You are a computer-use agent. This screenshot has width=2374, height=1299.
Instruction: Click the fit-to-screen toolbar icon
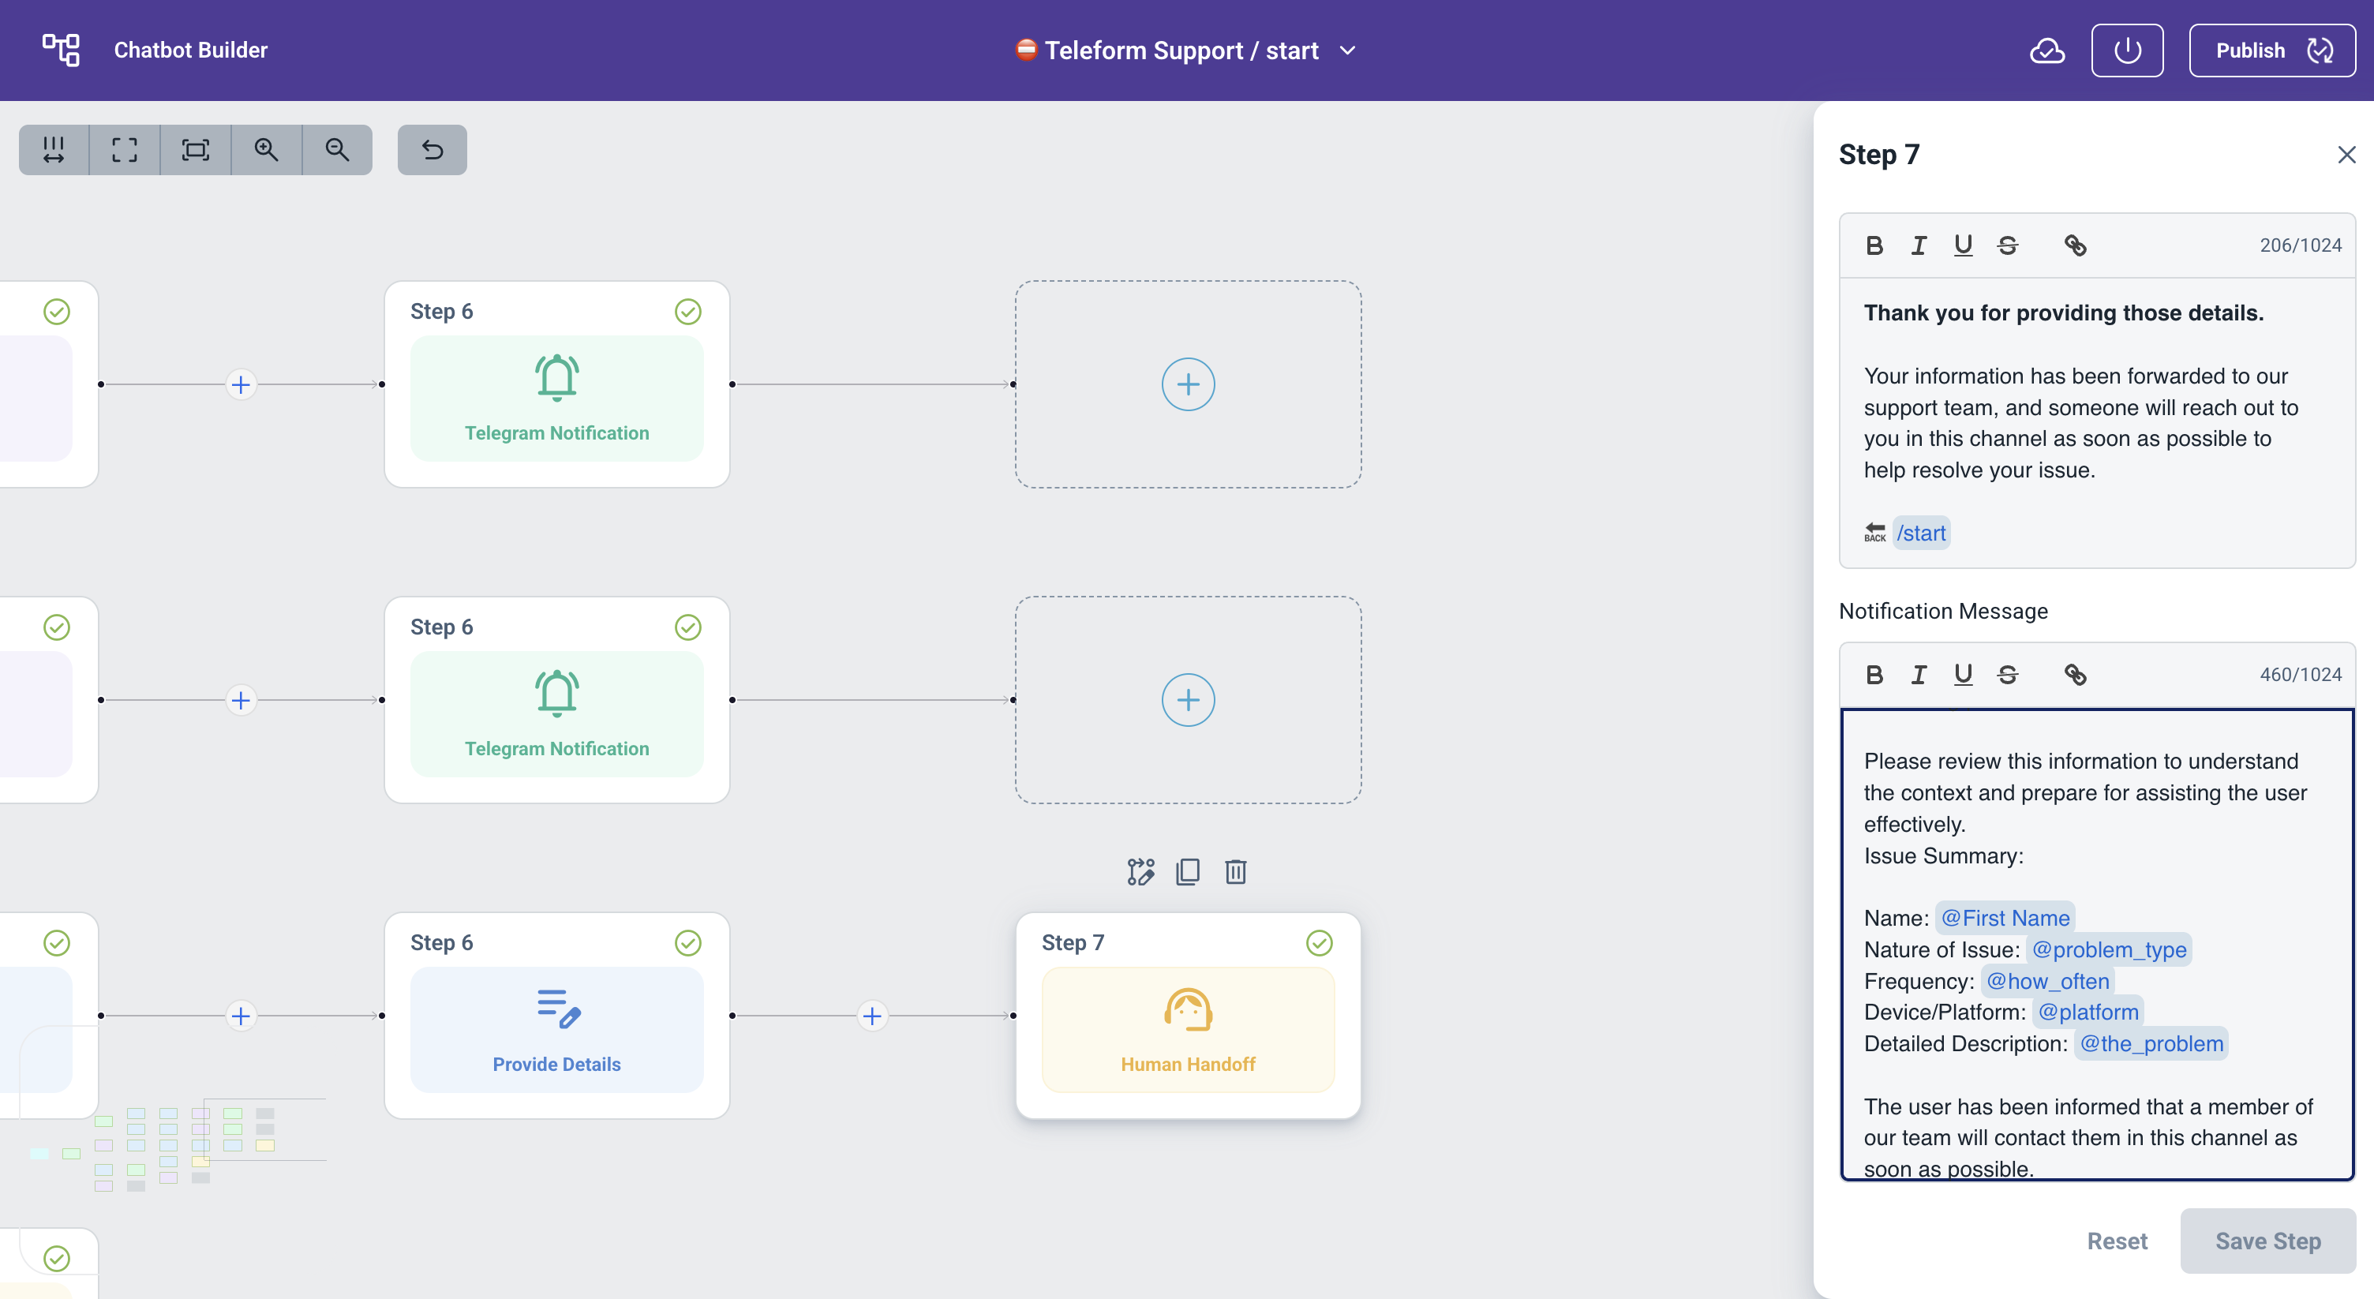(x=196, y=149)
